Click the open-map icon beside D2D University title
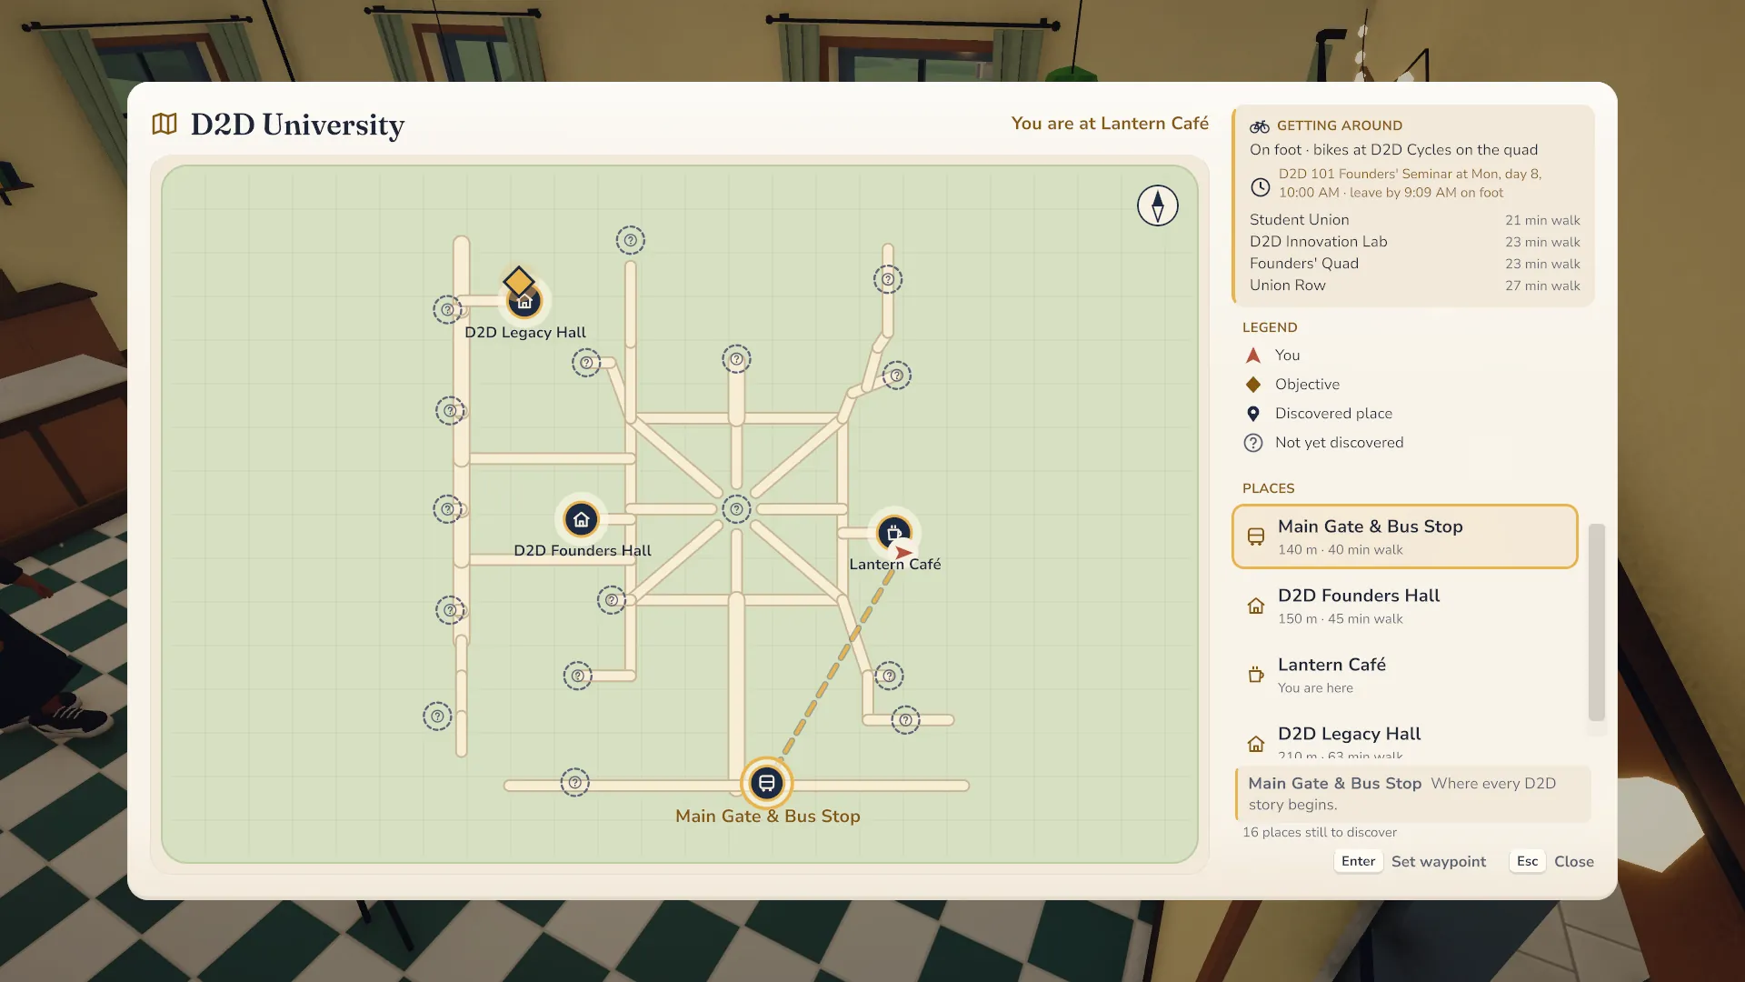This screenshot has height=982, width=1745. click(x=165, y=124)
